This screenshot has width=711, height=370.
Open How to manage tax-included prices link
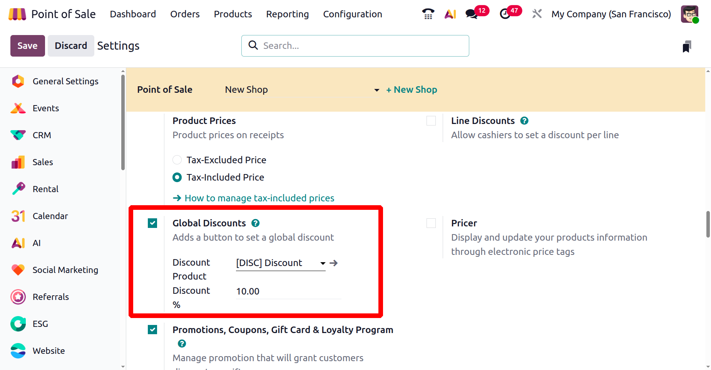[259, 198]
